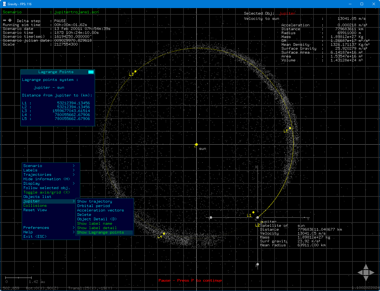
Task: Click the yellow sun marker
Action: point(196,145)
